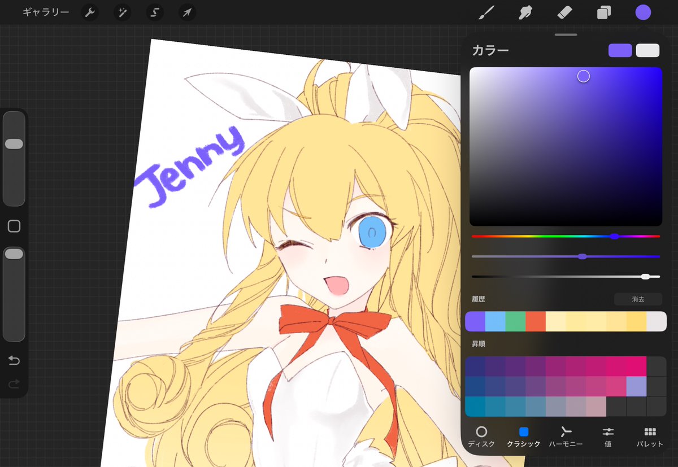Switch to the ディスク color tab
Viewport: 678px width, 467px height.
[x=481, y=437]
